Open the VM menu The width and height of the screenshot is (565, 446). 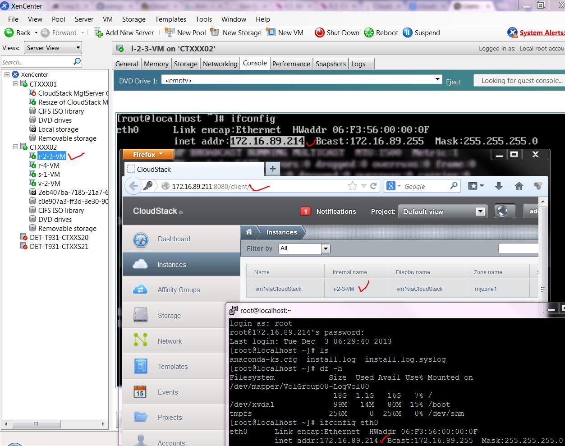107,19
